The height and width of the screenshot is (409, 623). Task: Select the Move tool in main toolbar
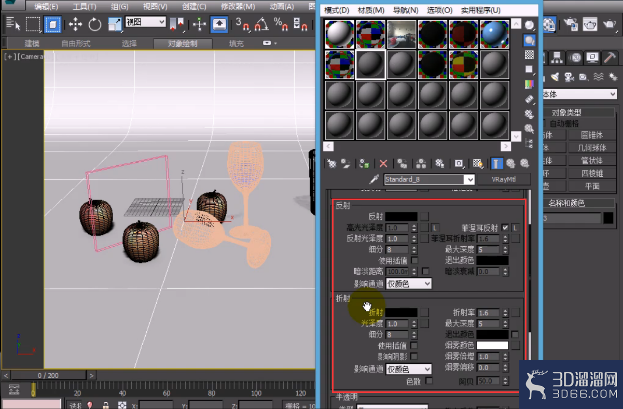pyautogui.click(x=75, y=24)
